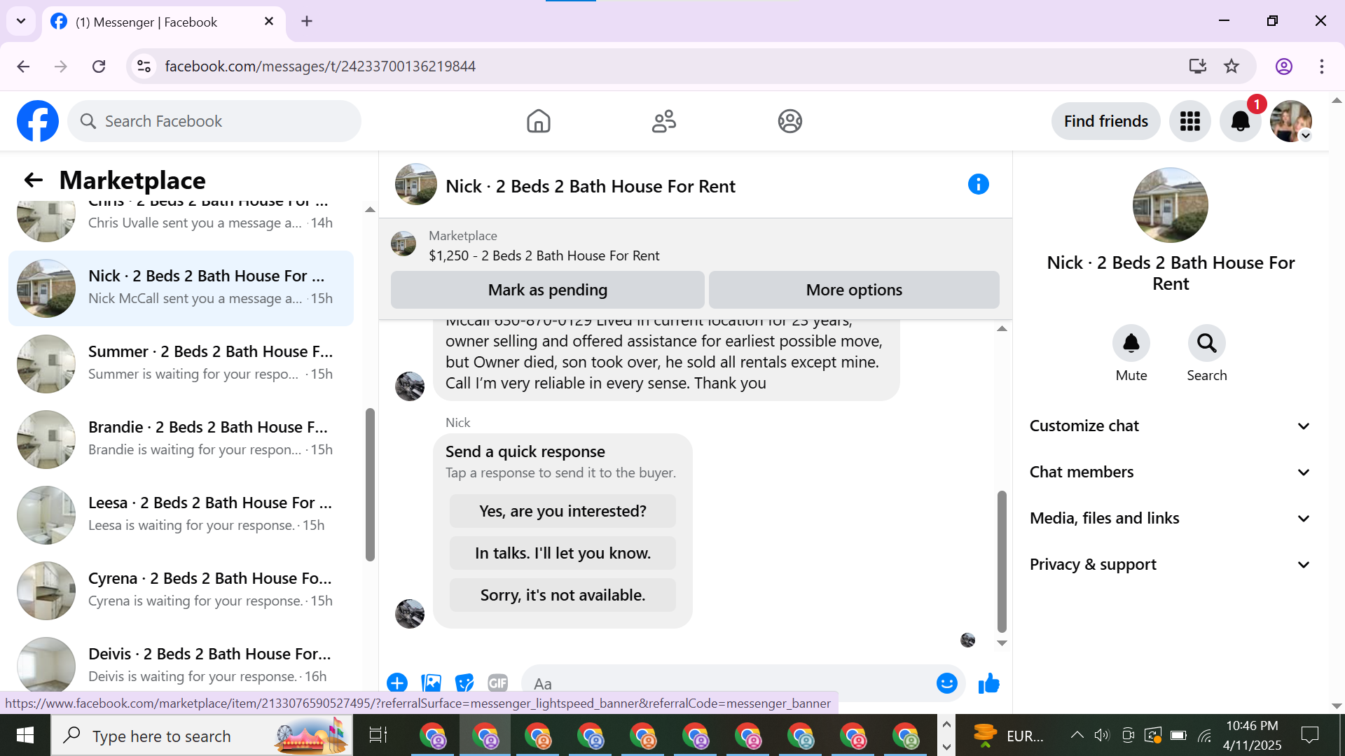
Task: Open the account profile picture menu
Action: [x=1290, y=121]
